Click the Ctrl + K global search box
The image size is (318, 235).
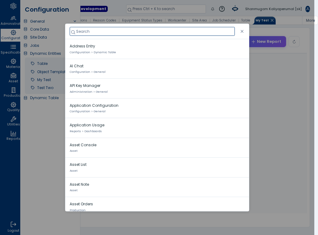point(166,9)
